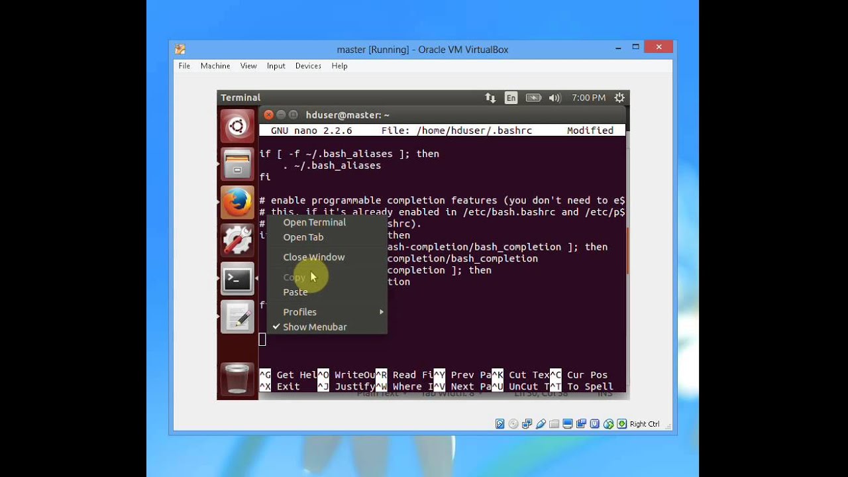Open the En keyboard layout indicator
This screenshot has height=477, width=848.
[511, 97]
